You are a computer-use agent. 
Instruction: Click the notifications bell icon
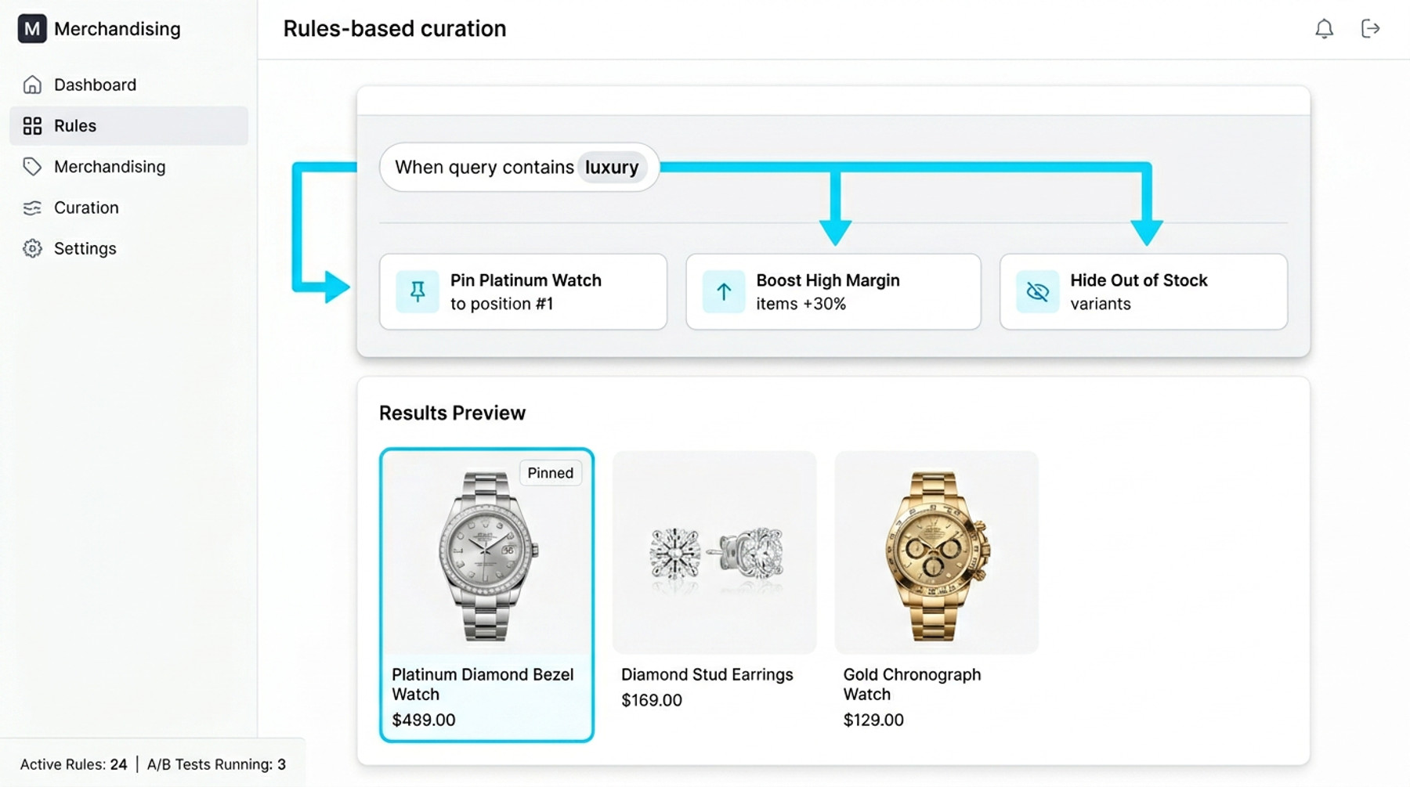(x=1324, y=29)
